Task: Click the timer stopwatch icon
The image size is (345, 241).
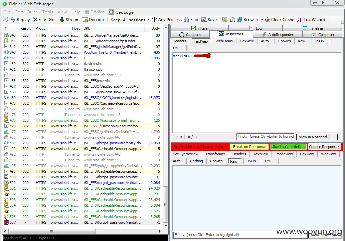Action: click(232, 20)
